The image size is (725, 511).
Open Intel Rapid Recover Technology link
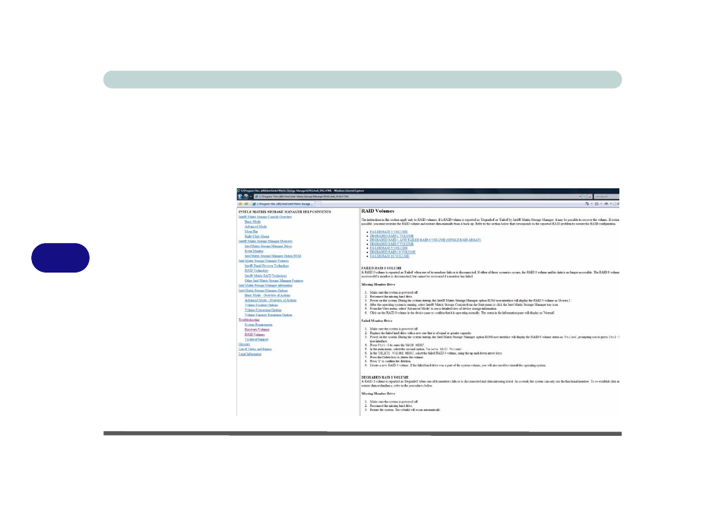267,266
